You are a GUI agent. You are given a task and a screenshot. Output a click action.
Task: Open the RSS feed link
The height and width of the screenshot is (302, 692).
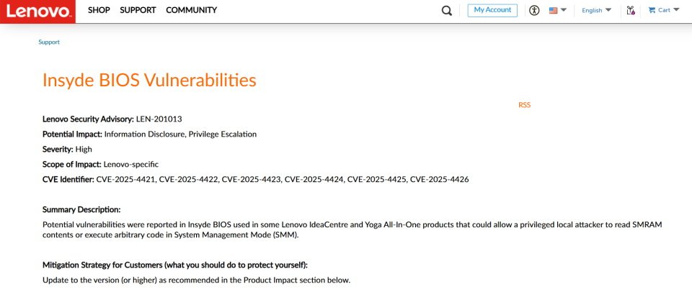pos(524,105)
